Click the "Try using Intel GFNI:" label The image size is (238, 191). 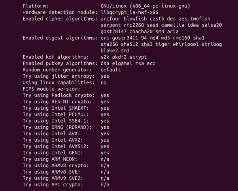pyautogui.click(x=55, y=153)
